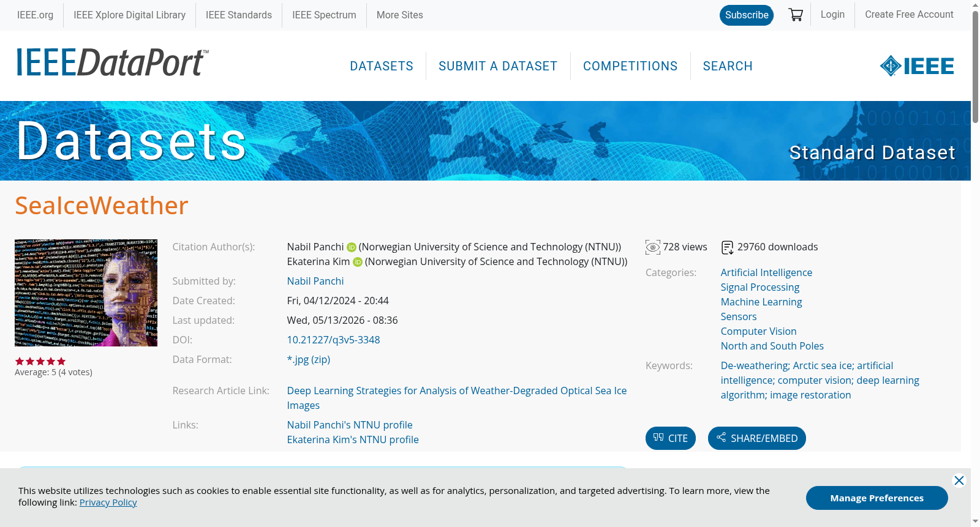Click the IEEE logo at top right
The image size is (980, 527).
pyautogui.click(x=917, y=65)
